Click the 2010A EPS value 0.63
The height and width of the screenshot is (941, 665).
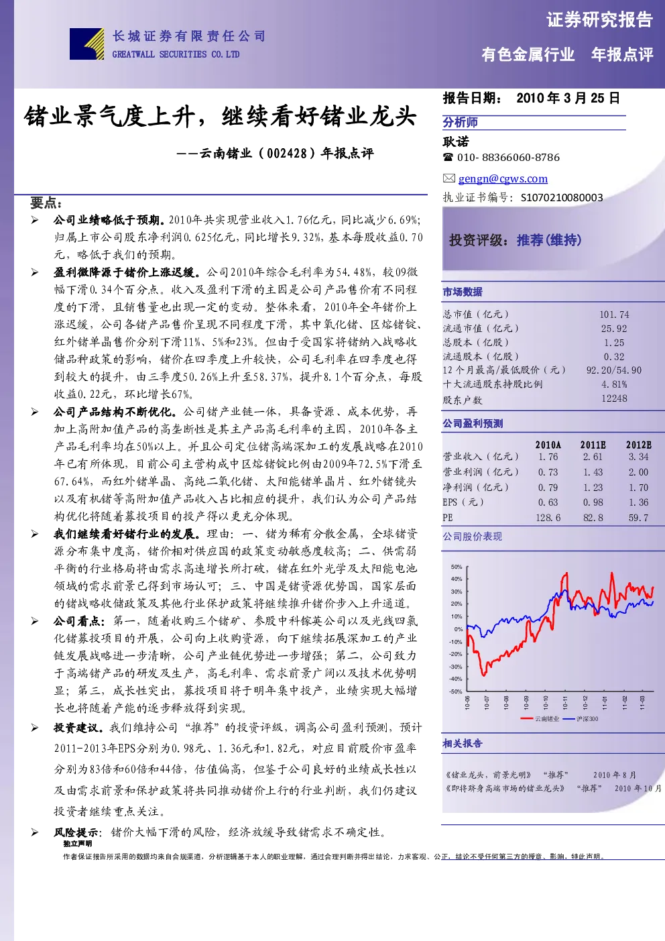pyautogui.click(x=548, y=502)
